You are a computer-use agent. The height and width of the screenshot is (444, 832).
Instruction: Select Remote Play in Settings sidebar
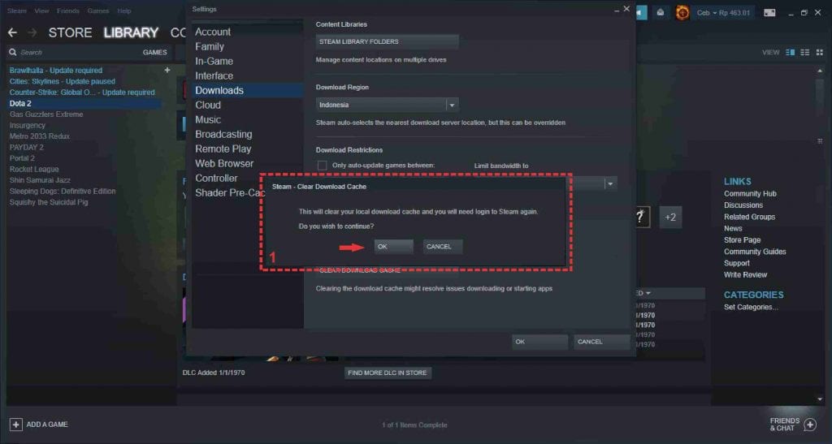click(x=223, y=149)
